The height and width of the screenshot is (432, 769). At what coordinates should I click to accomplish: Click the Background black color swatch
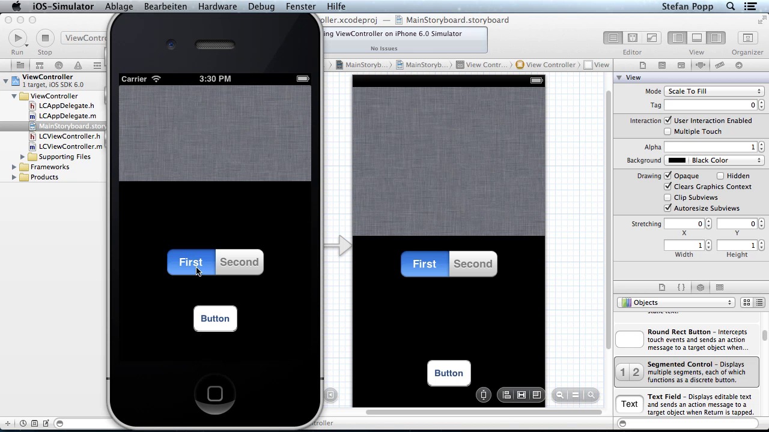click(676, 160)
